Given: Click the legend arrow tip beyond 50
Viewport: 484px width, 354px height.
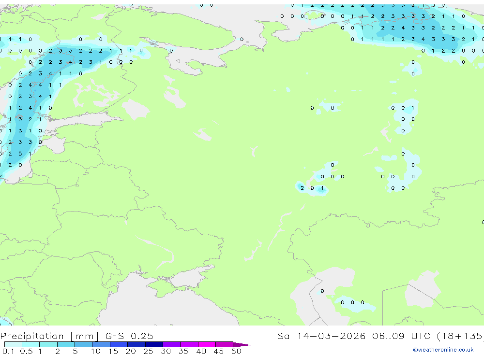Looking at the screenshot, I should (242, 345).
